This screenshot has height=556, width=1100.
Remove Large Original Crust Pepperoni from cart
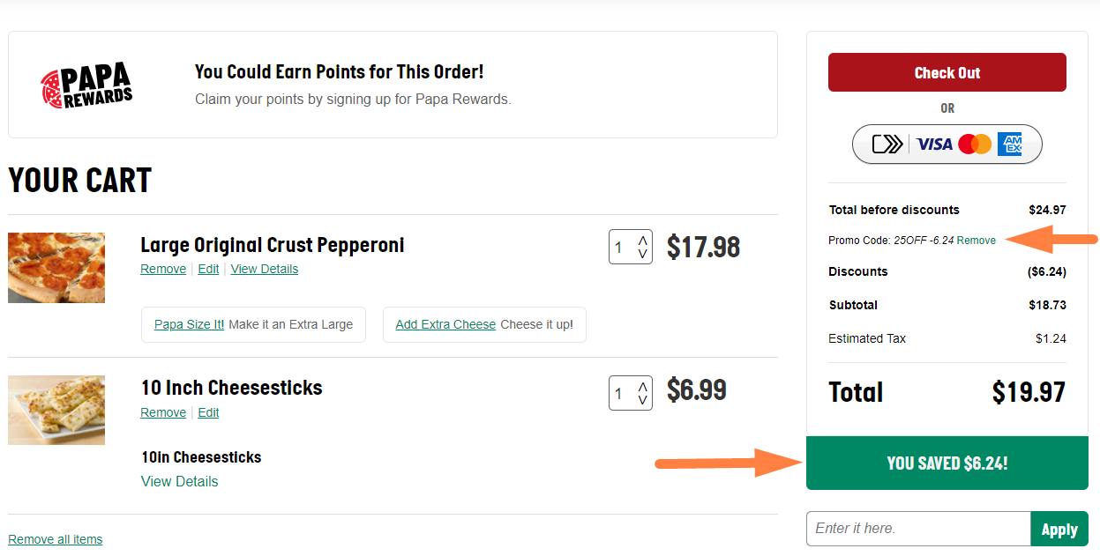coord(163,269)
